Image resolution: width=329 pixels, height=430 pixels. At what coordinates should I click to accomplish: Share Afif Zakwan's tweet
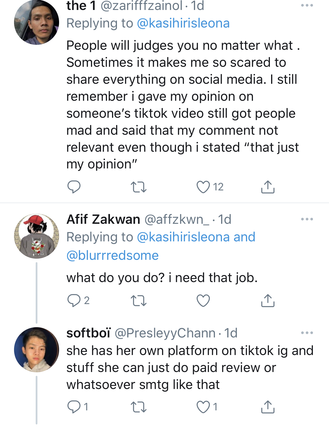[x=268, y=301]
